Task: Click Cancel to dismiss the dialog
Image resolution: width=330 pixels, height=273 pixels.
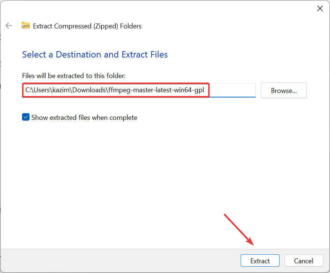Action: pyautogui.click(x=303, y=261)
